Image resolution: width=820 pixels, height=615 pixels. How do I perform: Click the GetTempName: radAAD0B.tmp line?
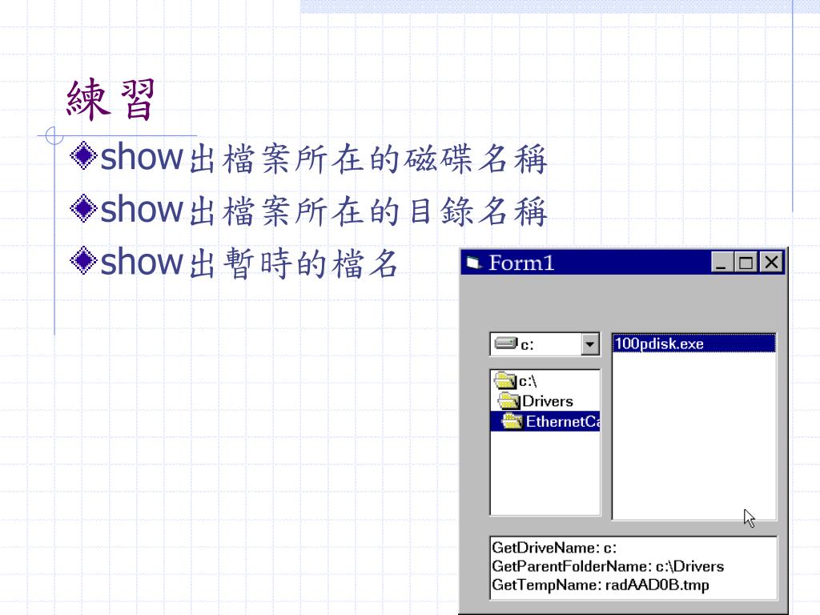(x=601, y=585)
